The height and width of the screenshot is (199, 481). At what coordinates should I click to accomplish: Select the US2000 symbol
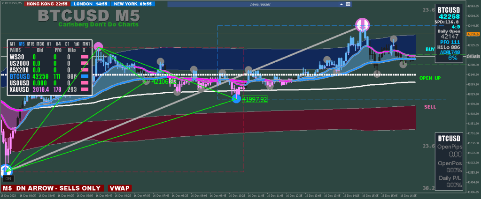(x=19, y=63)
